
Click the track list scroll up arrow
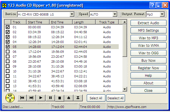coord(125,22)
